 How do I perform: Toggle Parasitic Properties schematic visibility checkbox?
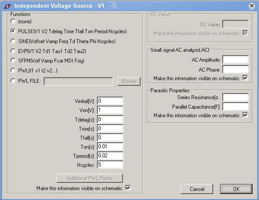click(x=245, y=115)
